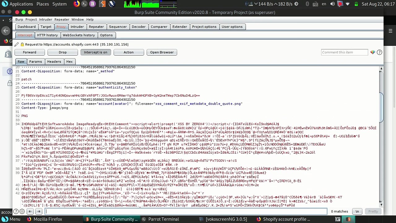Toggle the \n non-printable characters button

(x=357, y=212)
